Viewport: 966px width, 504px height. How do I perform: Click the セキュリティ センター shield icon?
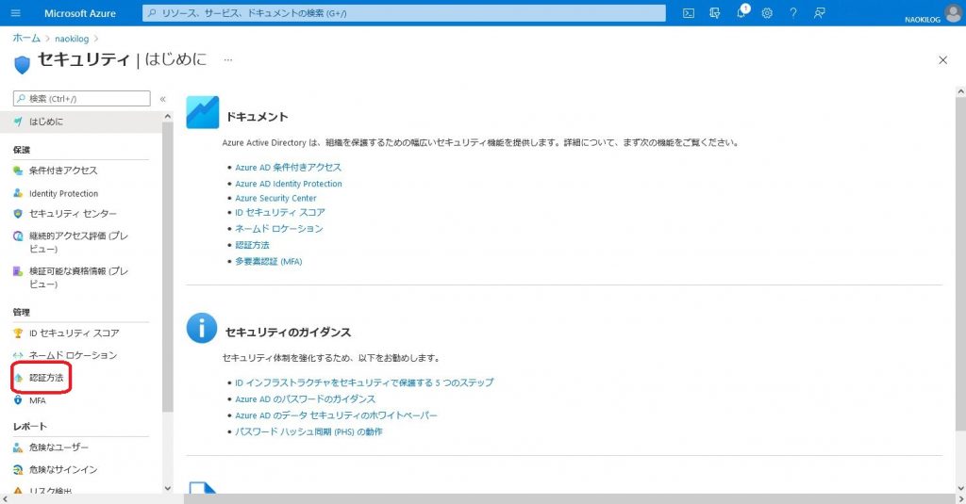[x=18, y=214]
